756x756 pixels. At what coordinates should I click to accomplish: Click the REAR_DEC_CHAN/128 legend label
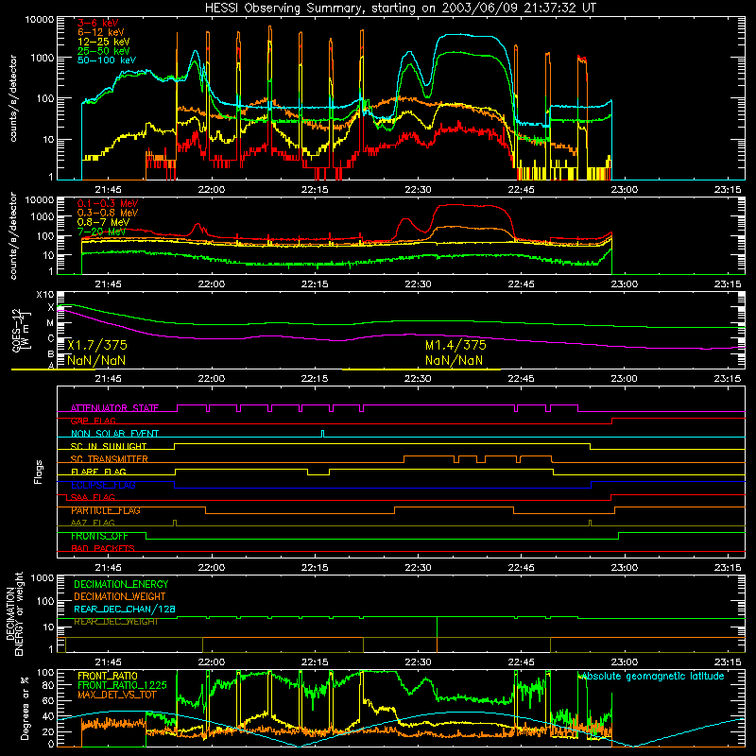coord(125,609)
